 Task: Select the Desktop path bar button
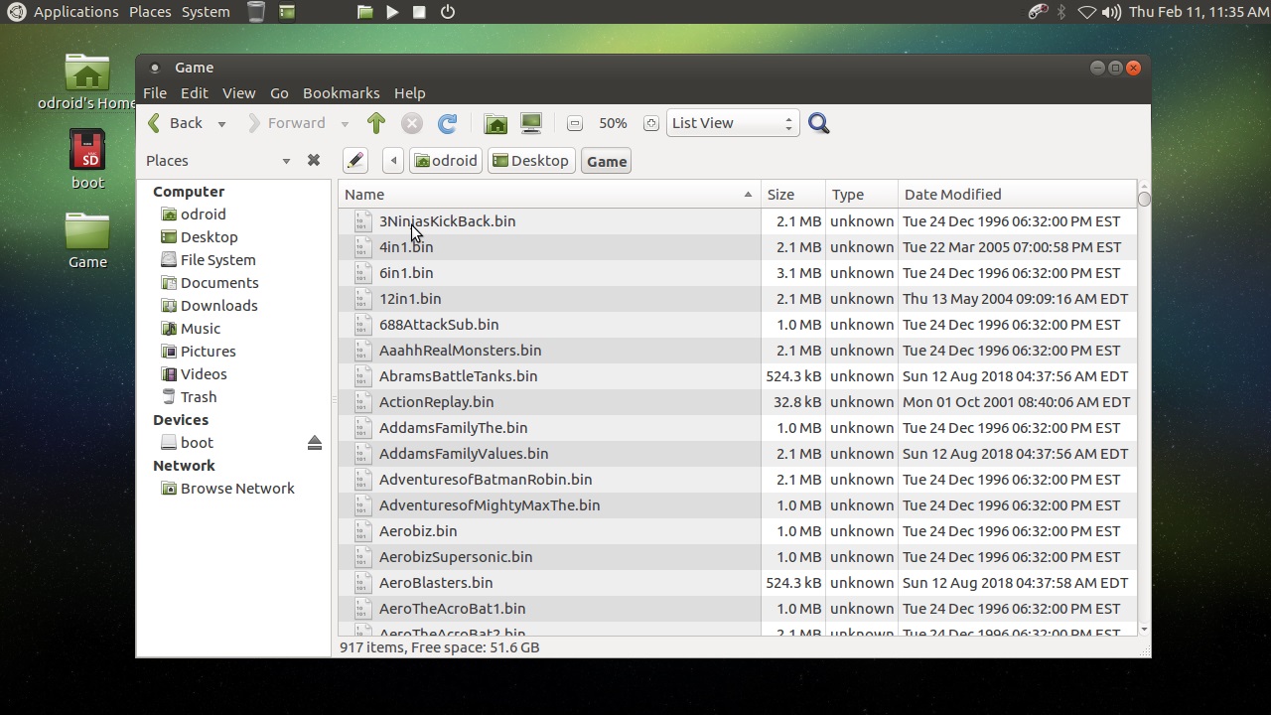click(x=531, y=161)
